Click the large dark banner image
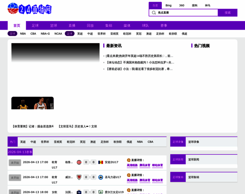This screenshot has height=194, width=245. click(x=55, y=53)
